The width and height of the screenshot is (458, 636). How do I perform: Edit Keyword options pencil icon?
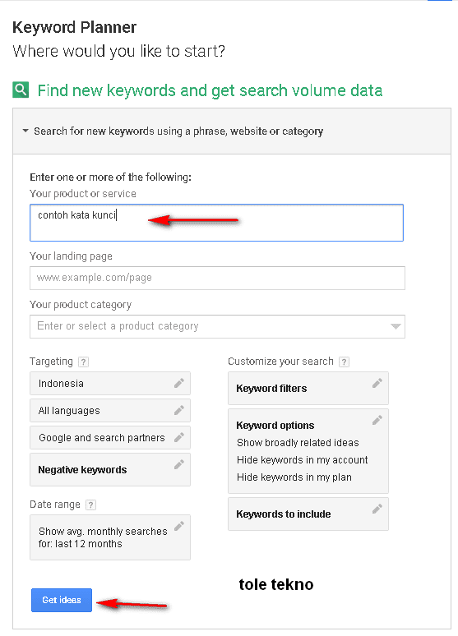tap(377, 420)
